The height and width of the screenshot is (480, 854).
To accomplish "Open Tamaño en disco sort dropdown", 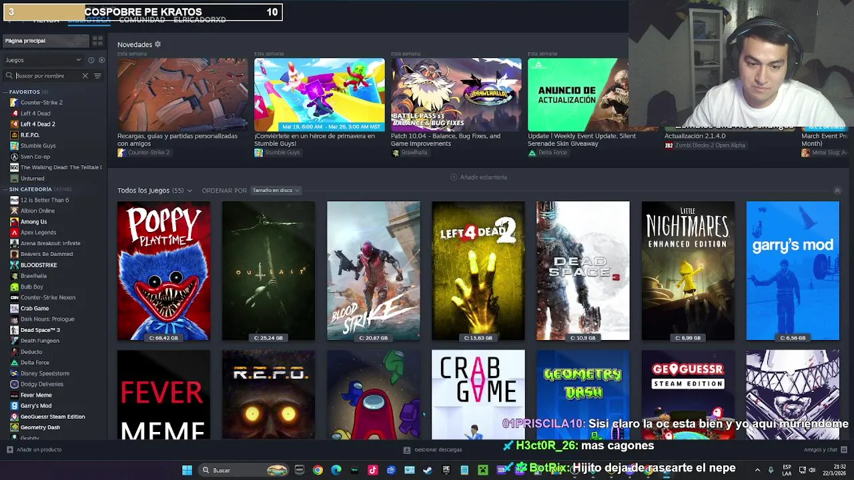I will click(276, 191).
